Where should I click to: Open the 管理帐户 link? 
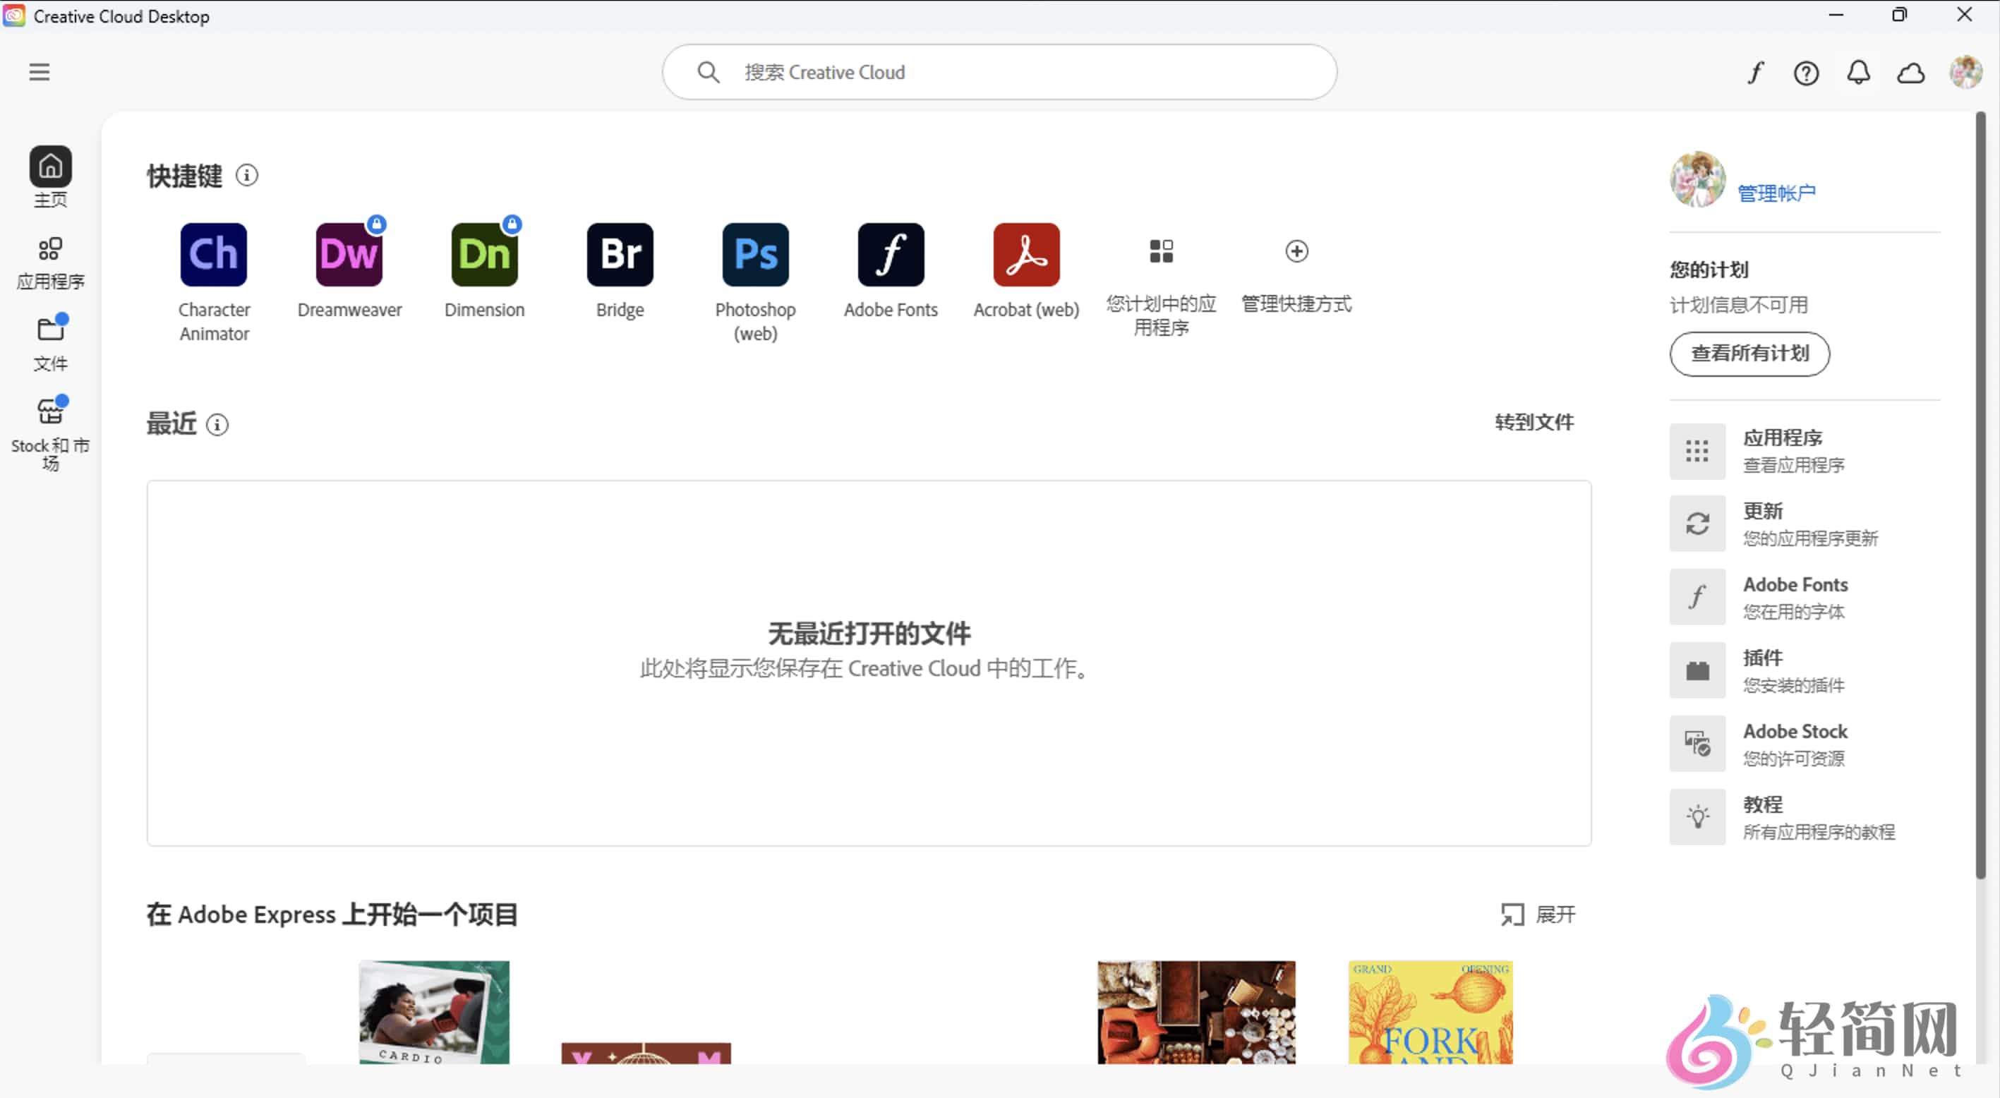point(1776,191)
